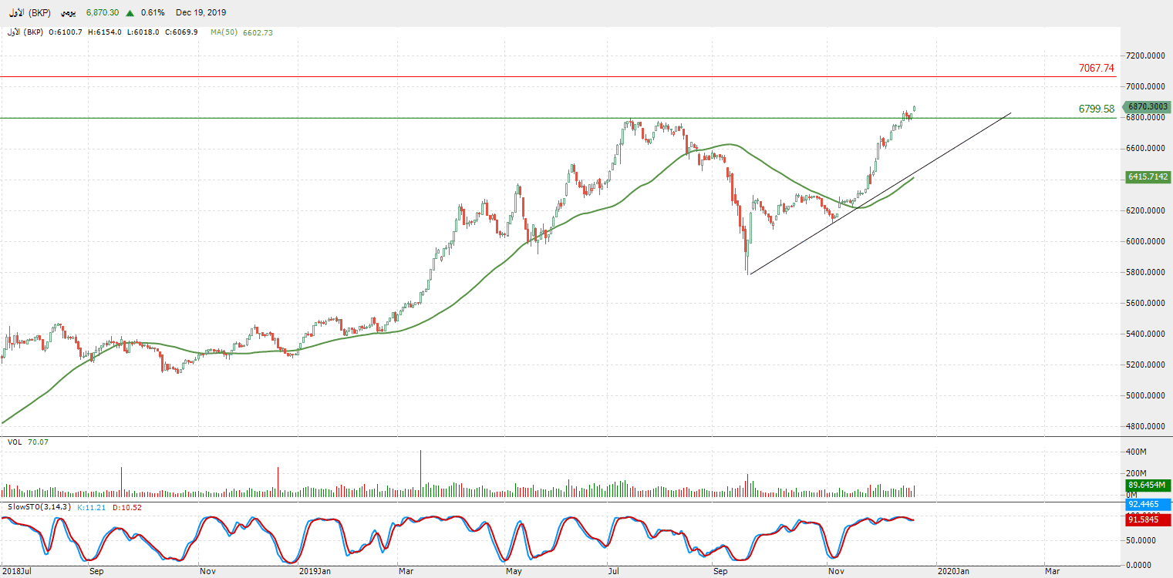The image size is (1173, 578).
Task: Click the 4800.0000 price axis label
Action: pos(1144,426)
